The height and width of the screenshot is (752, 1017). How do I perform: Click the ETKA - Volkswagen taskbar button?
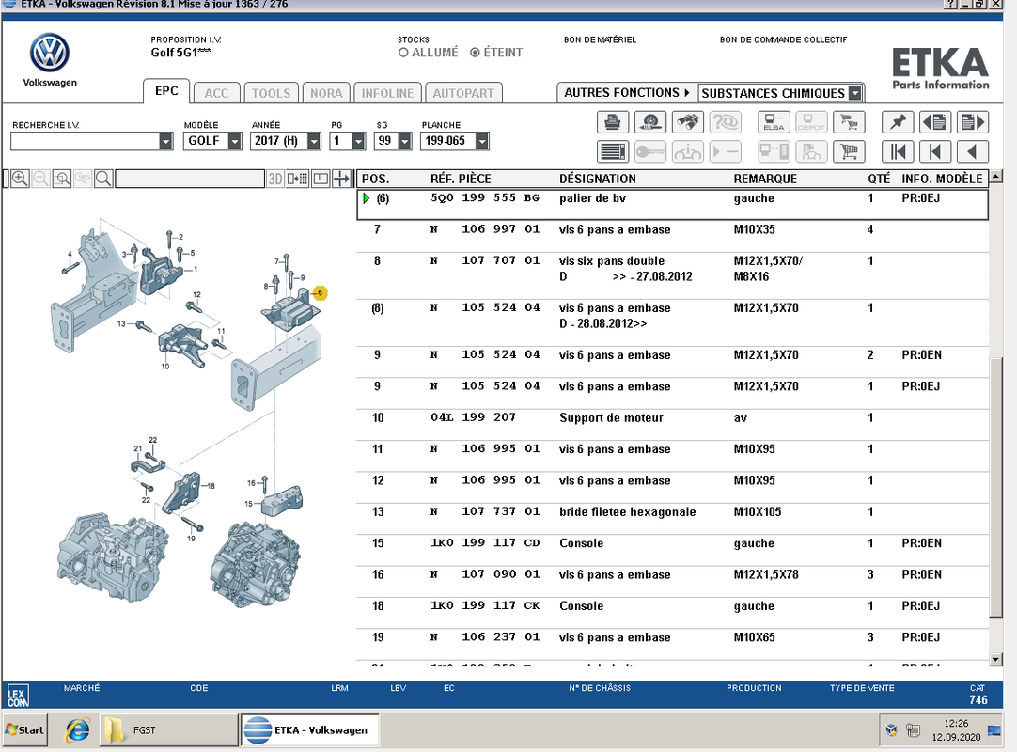point(309,730)
